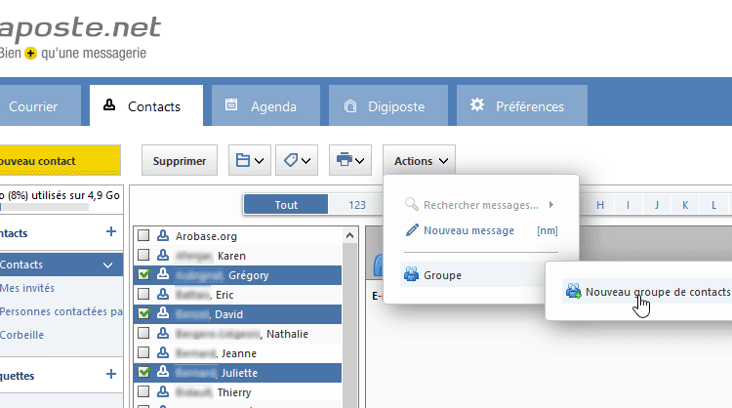This screenshot has width=732, height=408.
Task: Uncheck the Grégory contact checkbox
Action: (143, 275)
